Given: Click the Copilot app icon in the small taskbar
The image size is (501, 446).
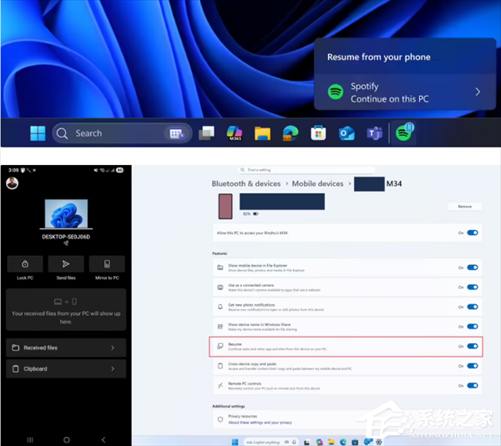Looking at the screenshot, I should [x=319, y=442].
